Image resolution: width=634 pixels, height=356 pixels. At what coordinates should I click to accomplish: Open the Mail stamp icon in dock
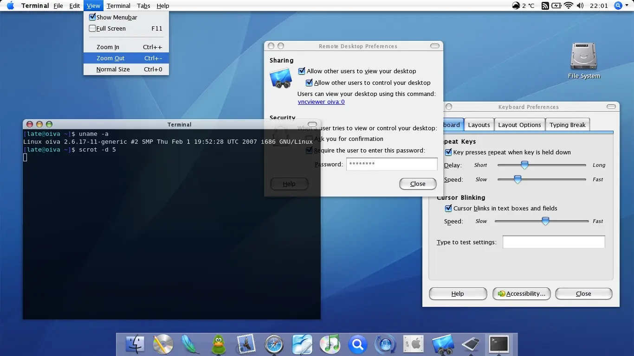coord(246,344)
